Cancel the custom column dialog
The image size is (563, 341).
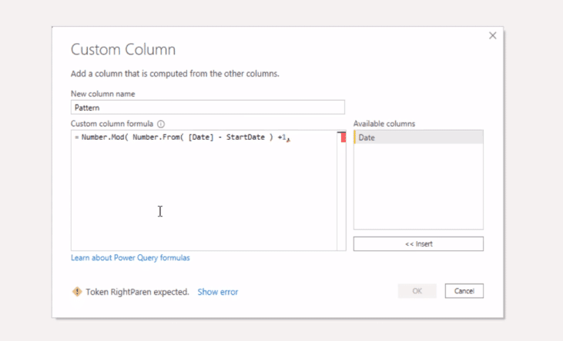tap(464, 291)
